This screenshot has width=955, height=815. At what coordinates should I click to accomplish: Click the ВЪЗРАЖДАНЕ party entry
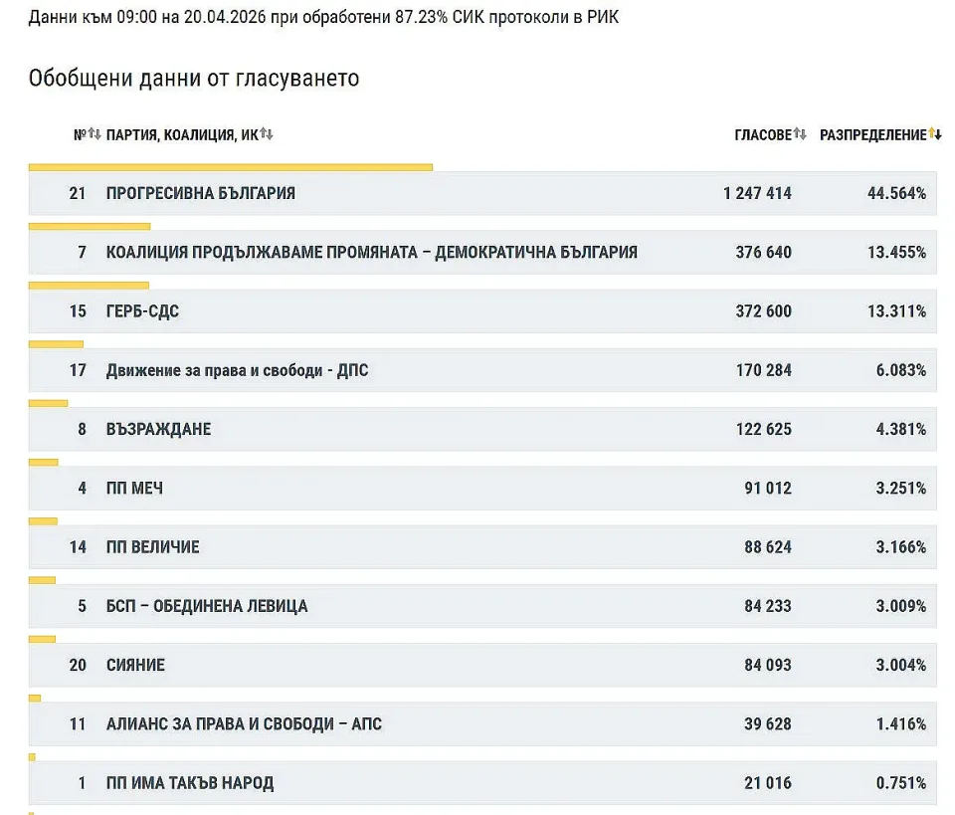coord(158,429)
